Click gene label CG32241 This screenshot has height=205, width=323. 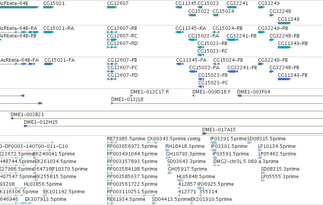click(237, 3)
